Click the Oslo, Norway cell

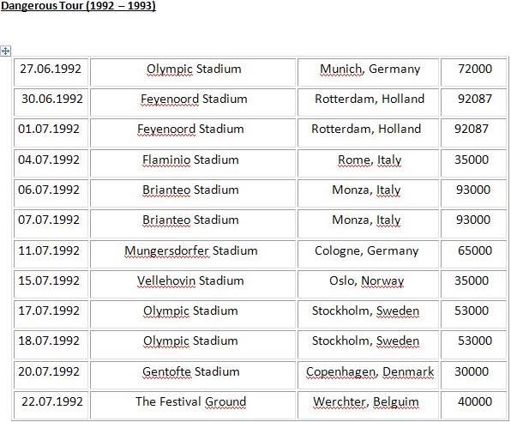click(369, 284)
